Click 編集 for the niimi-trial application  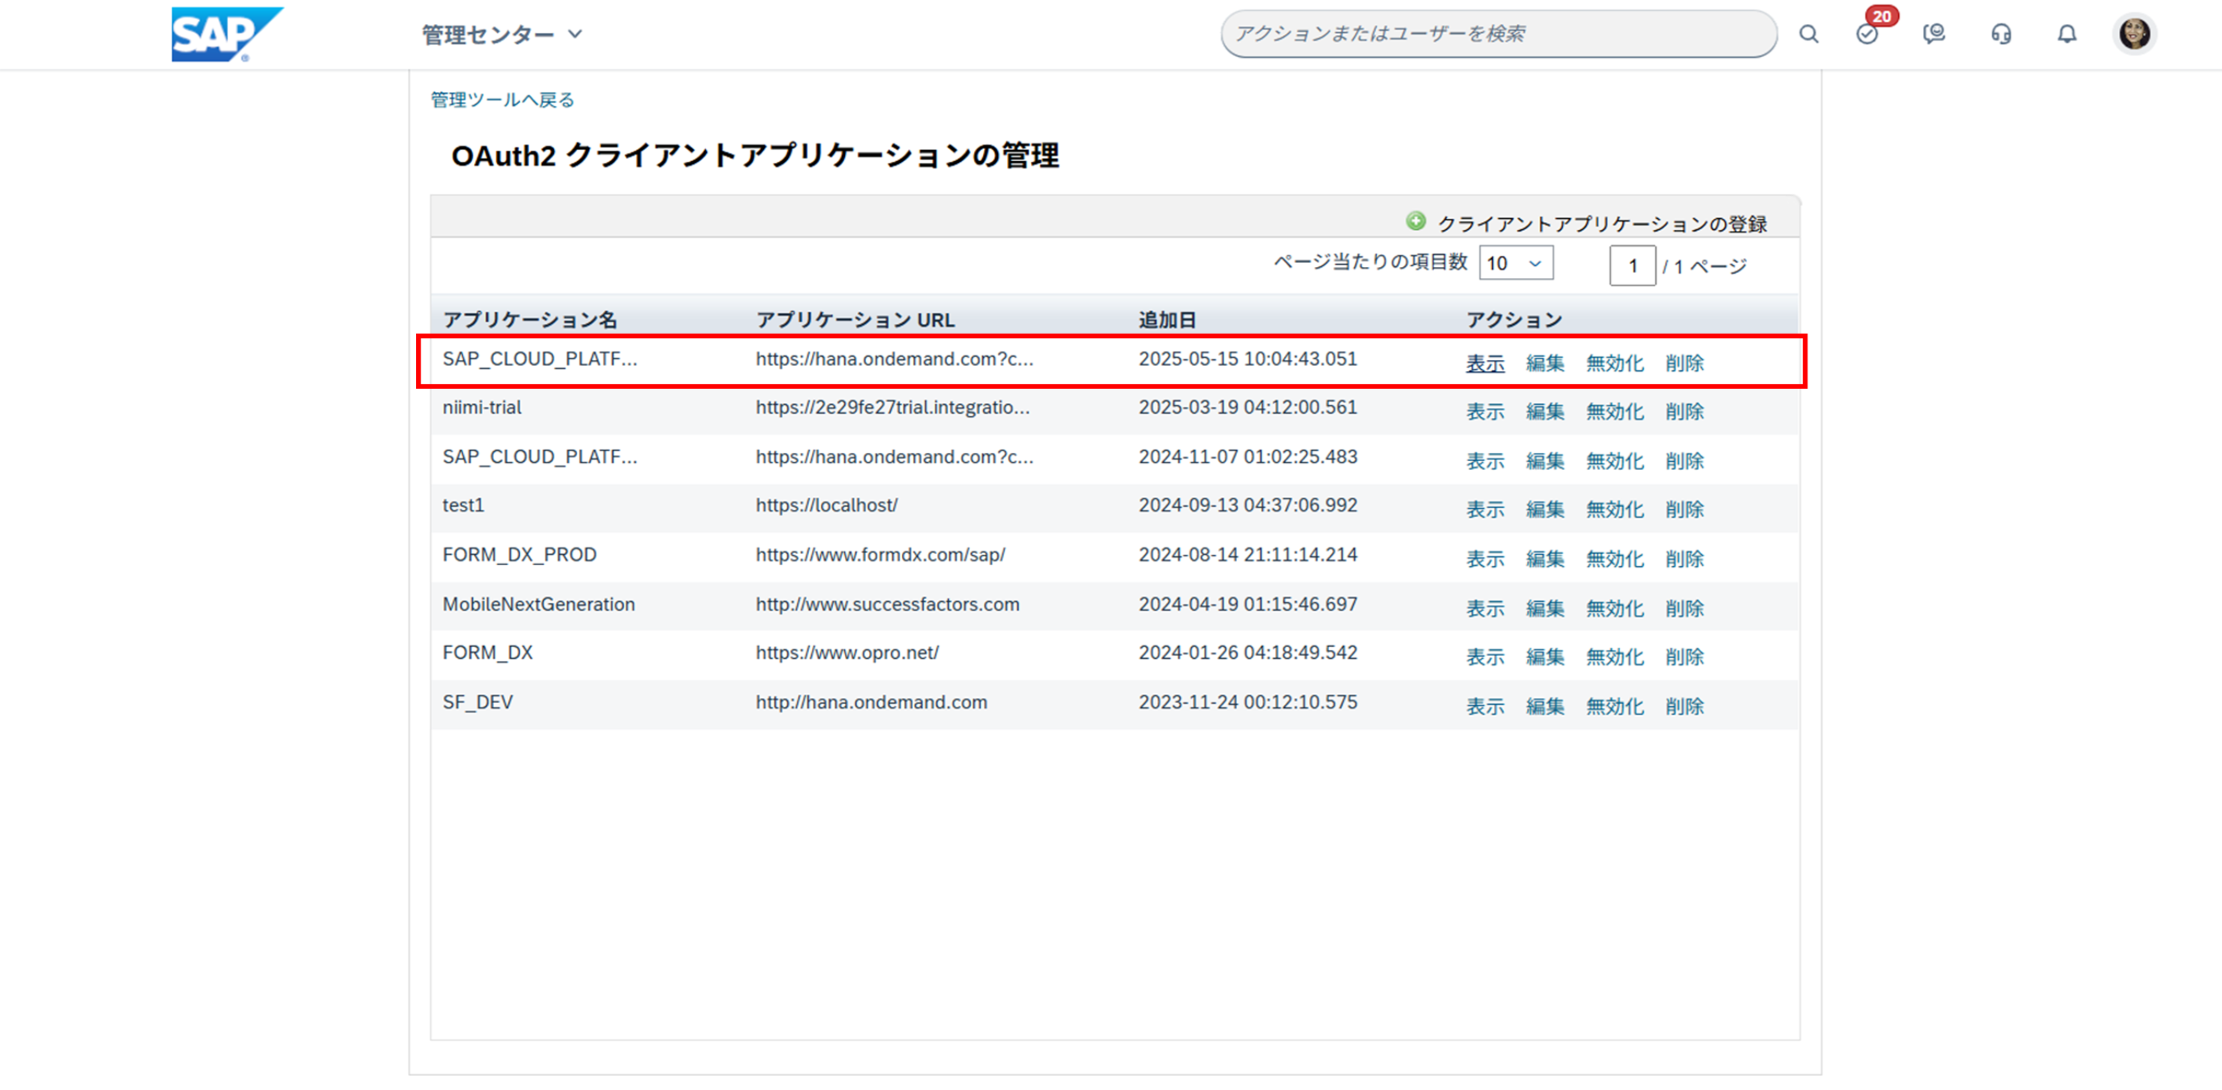point(1544,412)
